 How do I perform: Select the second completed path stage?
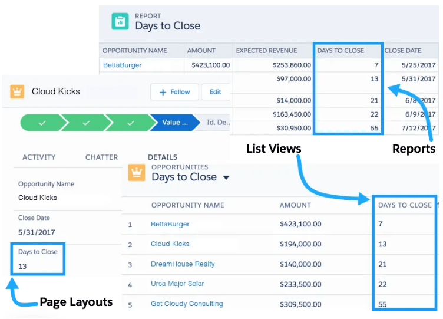tap(86, 123)
